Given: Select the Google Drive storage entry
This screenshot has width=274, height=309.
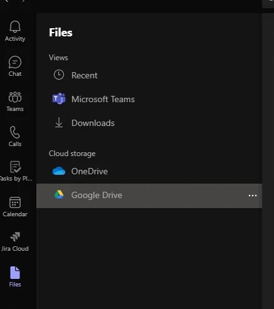Looking at the screenshot, I should click(x=149, y=196).
